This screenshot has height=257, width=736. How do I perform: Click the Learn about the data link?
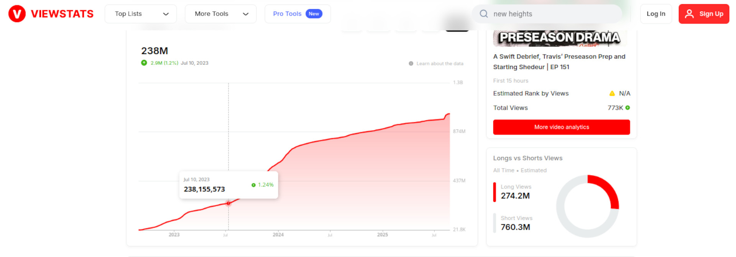[440, 64]
